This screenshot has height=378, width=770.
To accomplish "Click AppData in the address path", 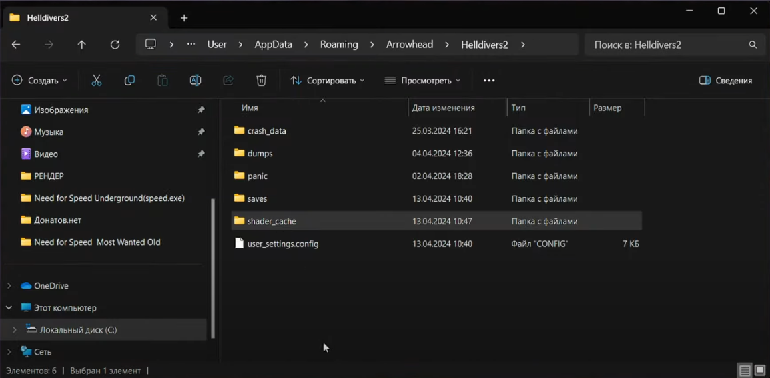I will (x=274, y=45).
